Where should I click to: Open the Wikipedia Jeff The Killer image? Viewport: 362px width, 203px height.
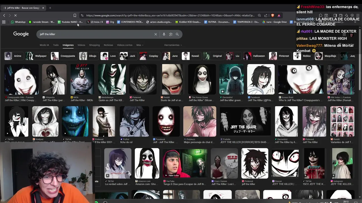[54, 79]
